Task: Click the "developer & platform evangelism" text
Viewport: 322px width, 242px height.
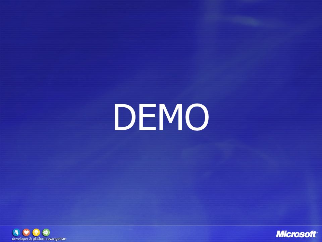Action: [x=39, y=239]
